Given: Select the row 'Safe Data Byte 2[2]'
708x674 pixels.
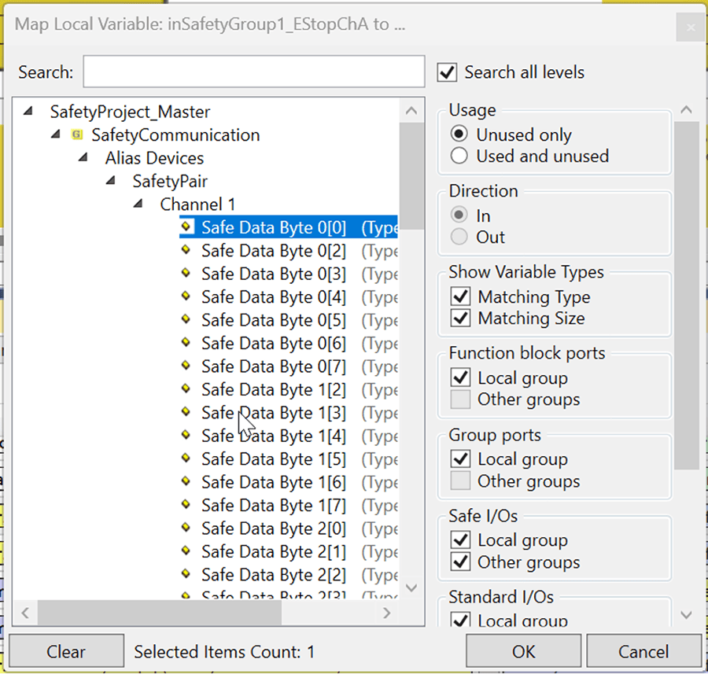Looking at the screenshot, I should (x=289, y=575).
